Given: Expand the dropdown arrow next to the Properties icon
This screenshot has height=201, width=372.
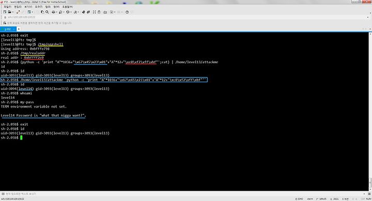Looking at the screenshot, I should pos(33,12).
